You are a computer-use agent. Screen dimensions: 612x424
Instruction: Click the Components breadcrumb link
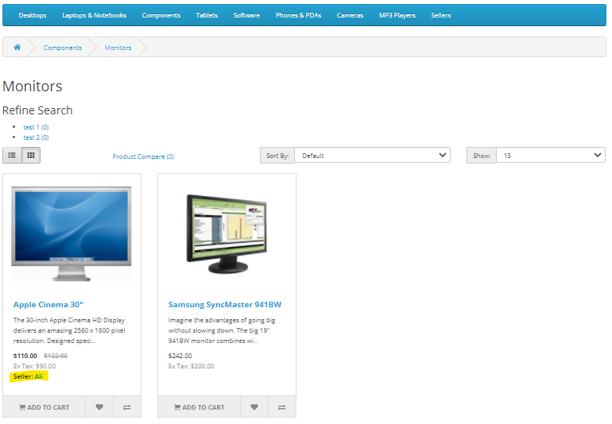(63, 48)
